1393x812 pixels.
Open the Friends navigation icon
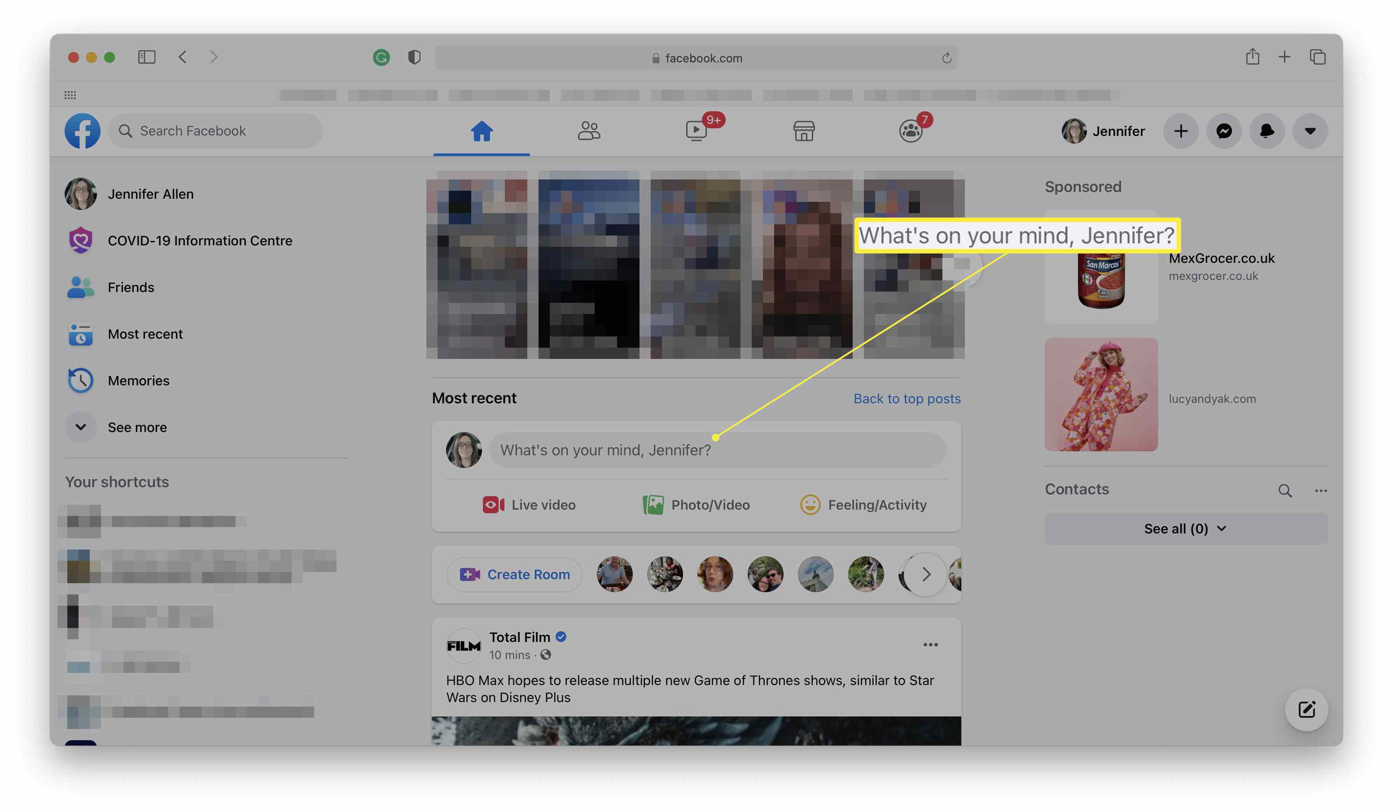click(589, 131)
